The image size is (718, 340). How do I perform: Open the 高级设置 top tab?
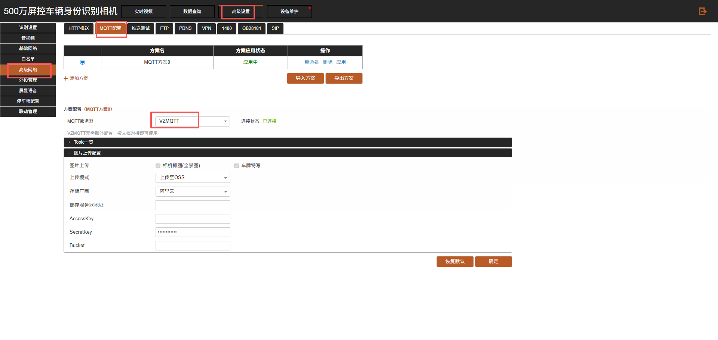pos(241,12)
